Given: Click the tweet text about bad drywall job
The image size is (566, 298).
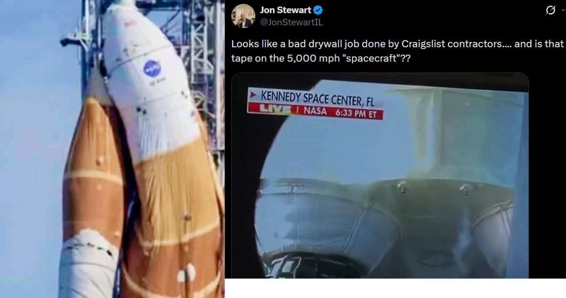Looking at the screenshot, I should coord(398,51).
